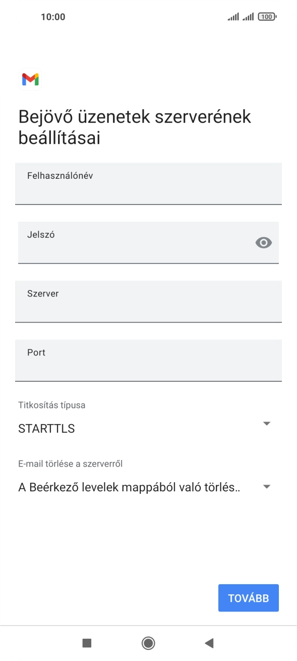Image resolution: width=297 pixels, height=661 pixels.
Task: Tap the back triangle navigation icon
Action: pos(210,643)
